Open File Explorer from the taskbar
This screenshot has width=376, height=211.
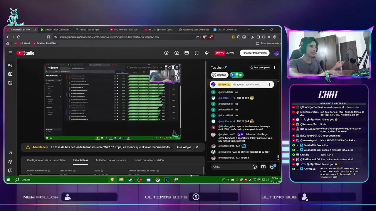click(x=121, y=180)
